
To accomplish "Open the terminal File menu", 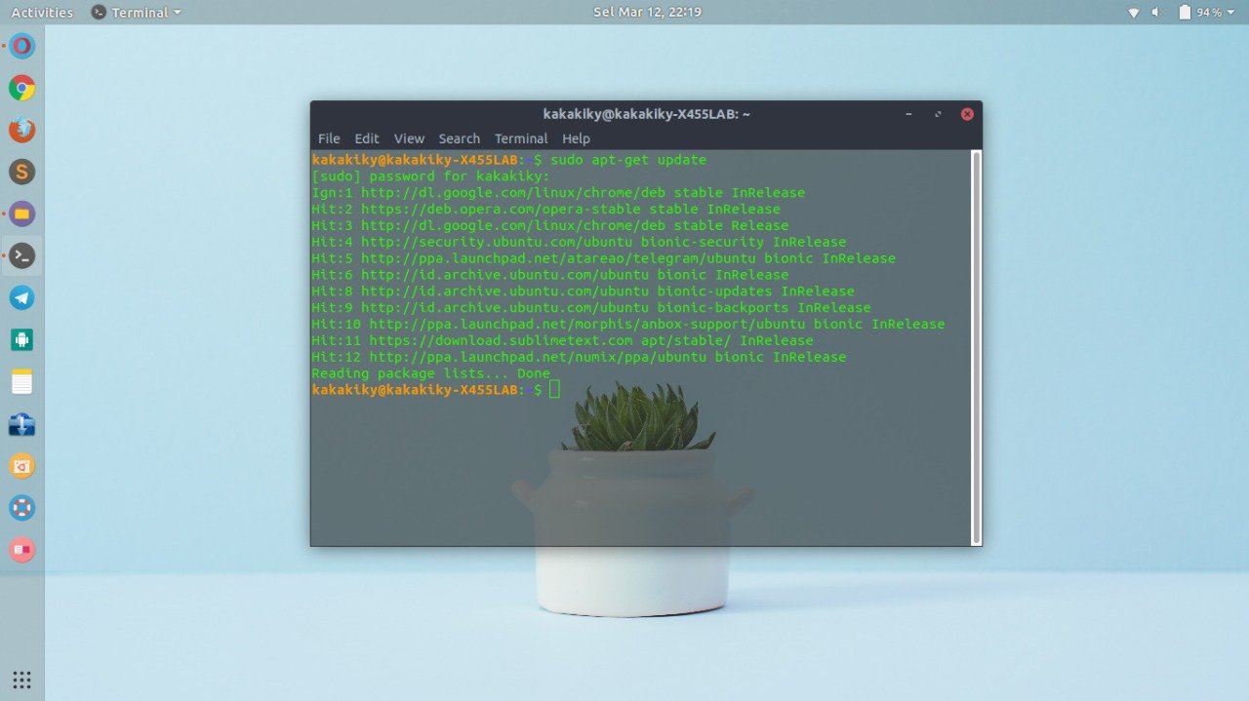I will point(329,138).
